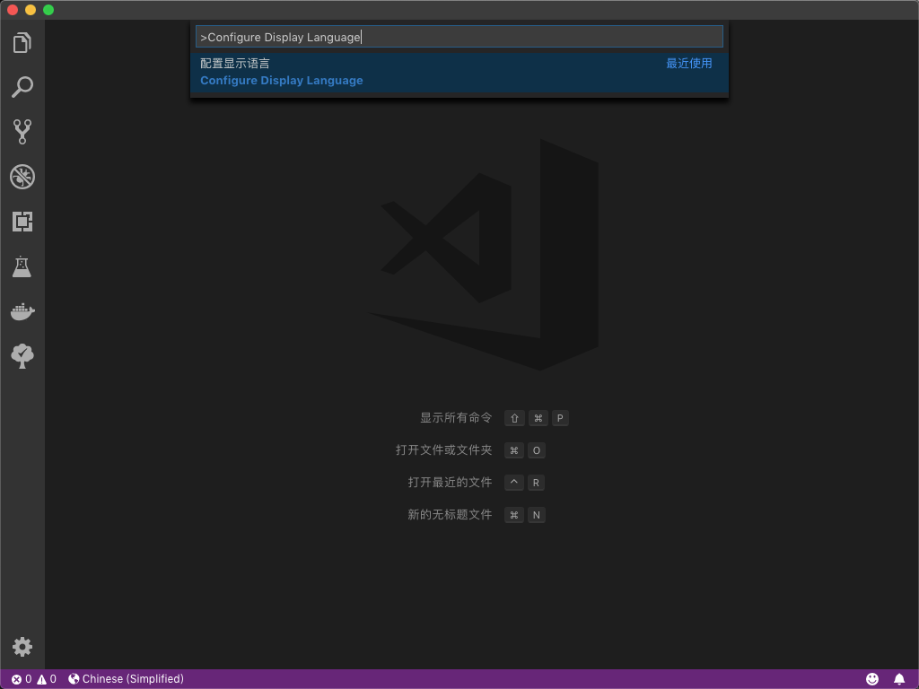Show notifications with the bell icon
919x689 pixels.
point(899,679)
